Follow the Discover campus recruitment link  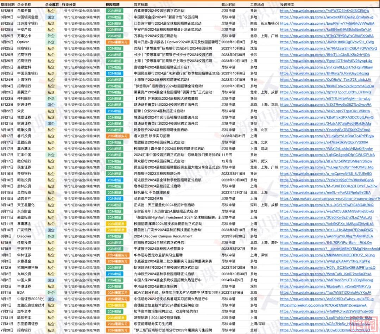pyautogui.click(x=327, y=236)
